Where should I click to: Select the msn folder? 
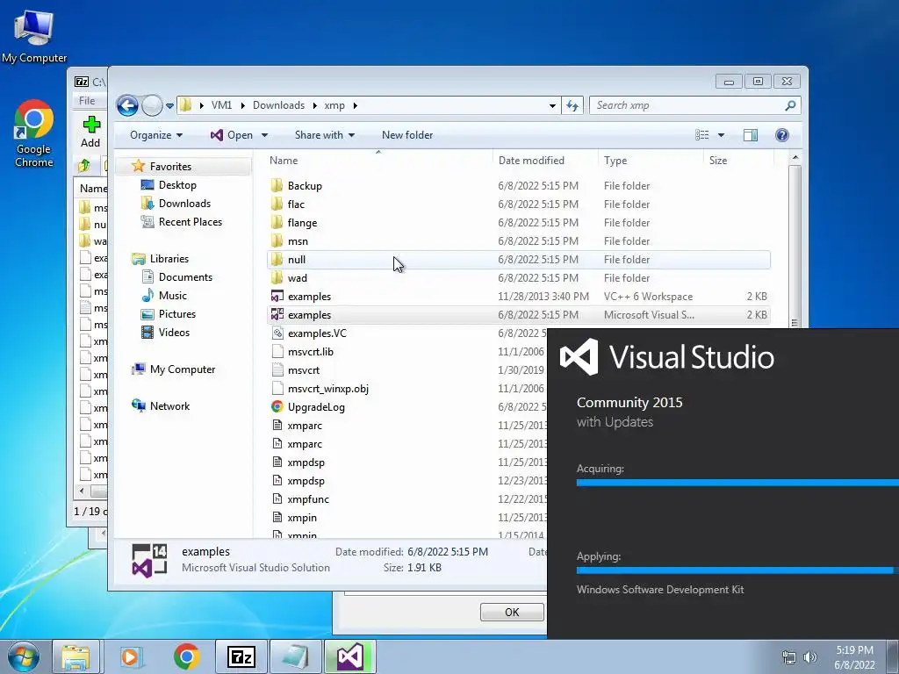click(x=518, y=240)
